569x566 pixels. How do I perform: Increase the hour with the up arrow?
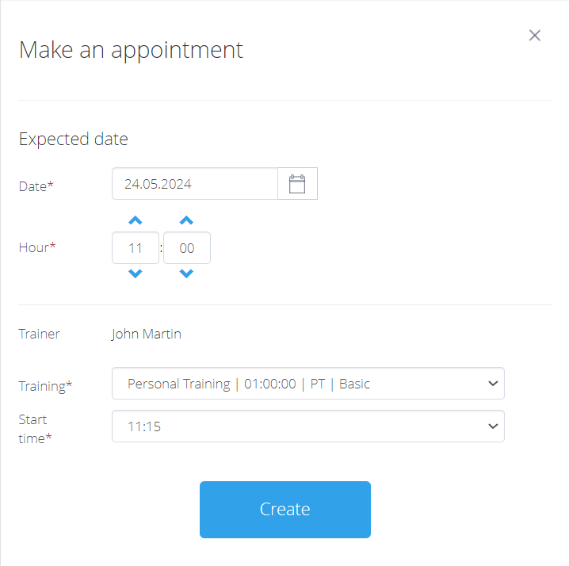click(x=136, y=221)
